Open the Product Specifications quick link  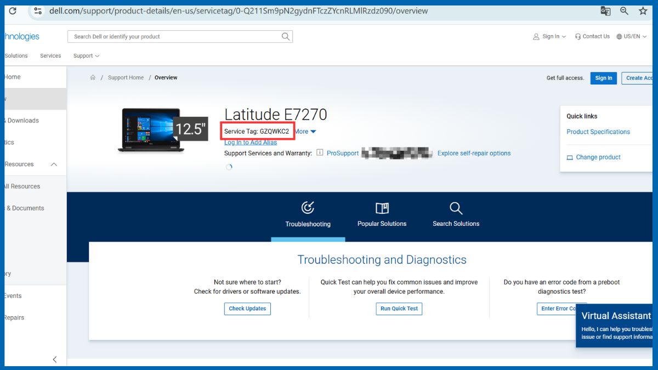click(x=598, y=132)
